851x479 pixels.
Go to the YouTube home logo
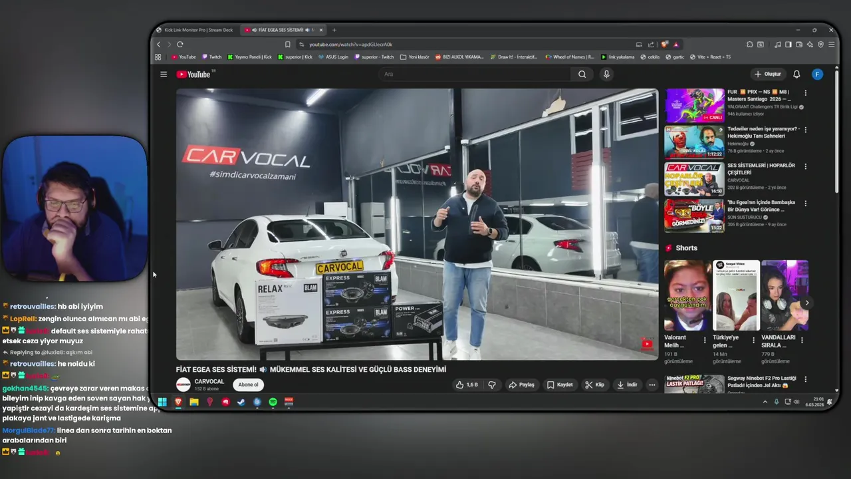tap(193, 74)
